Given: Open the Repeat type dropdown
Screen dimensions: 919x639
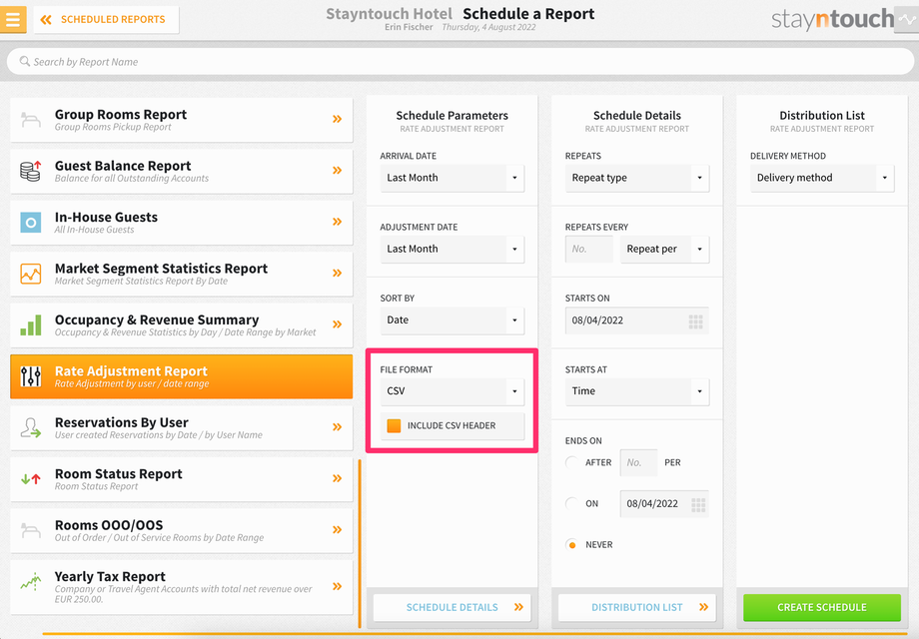Looking at the screenshot, I should click(x=637, y=178).
